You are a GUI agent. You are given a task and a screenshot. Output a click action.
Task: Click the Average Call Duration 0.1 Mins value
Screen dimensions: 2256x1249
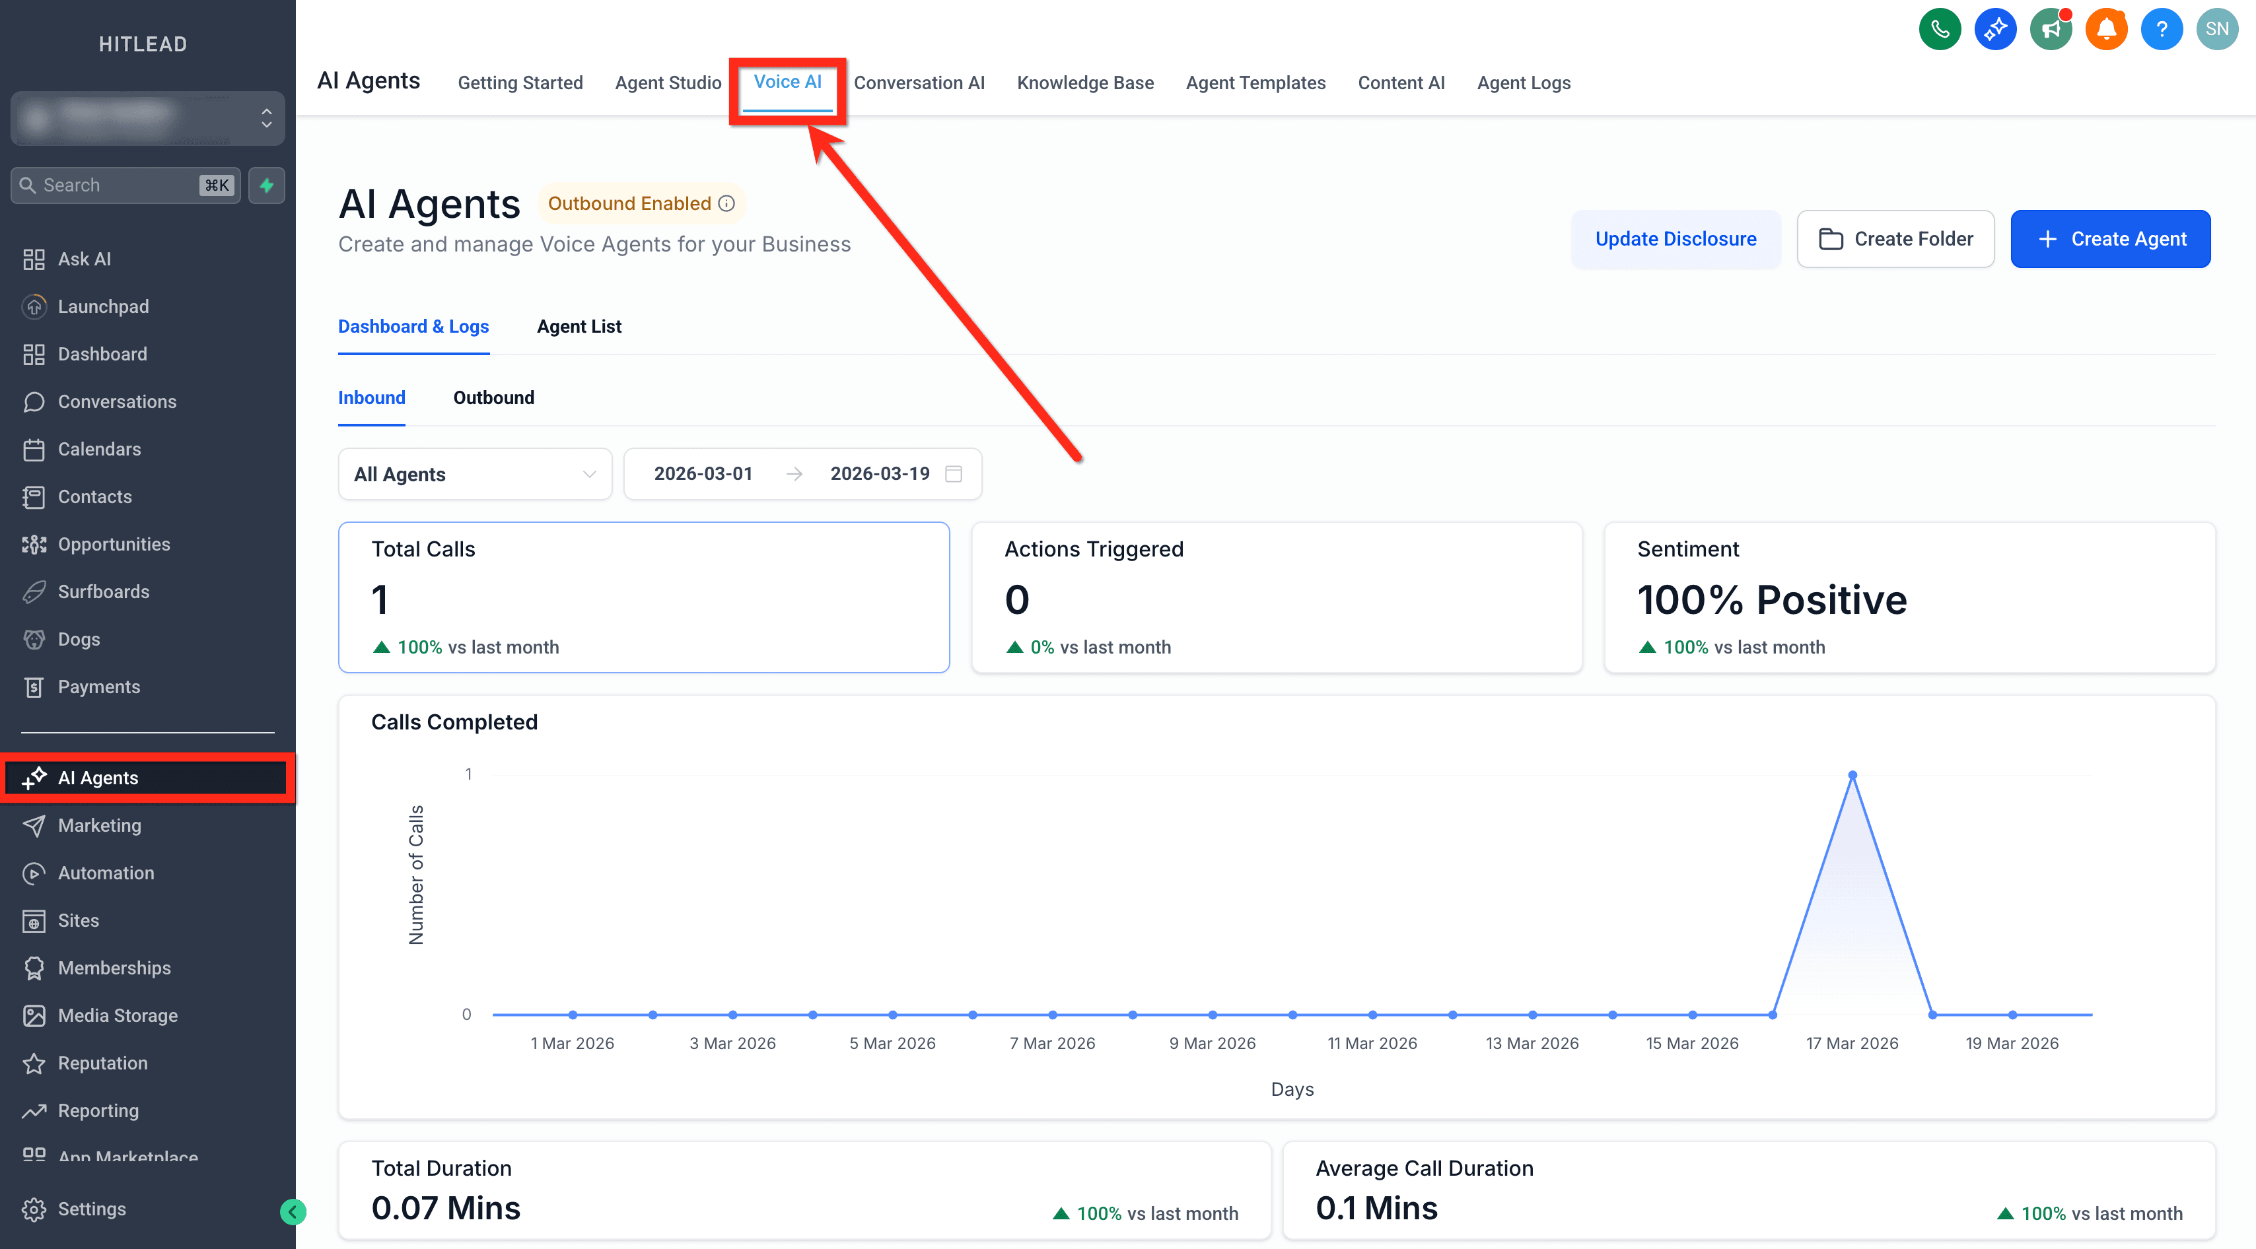1377,1208
